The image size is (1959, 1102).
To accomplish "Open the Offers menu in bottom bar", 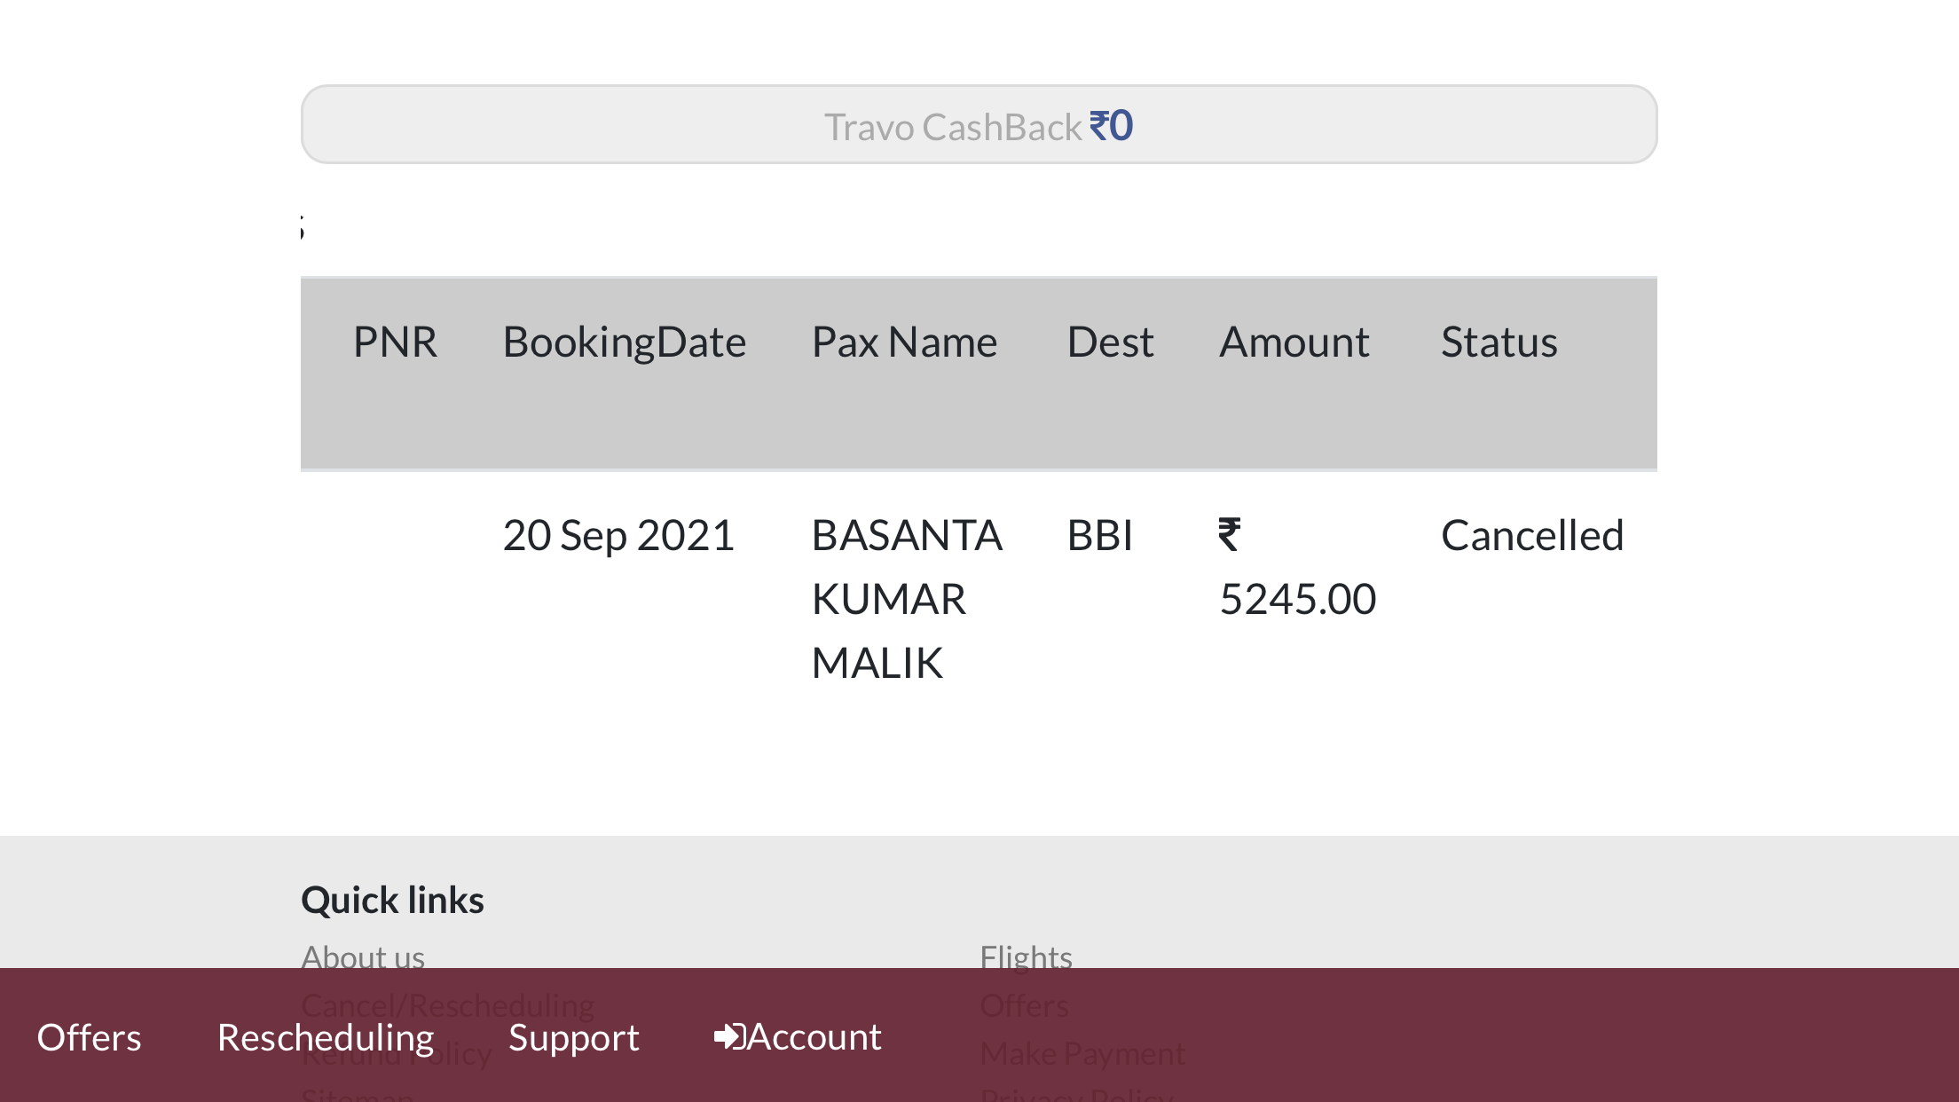I will (89, 1037).
